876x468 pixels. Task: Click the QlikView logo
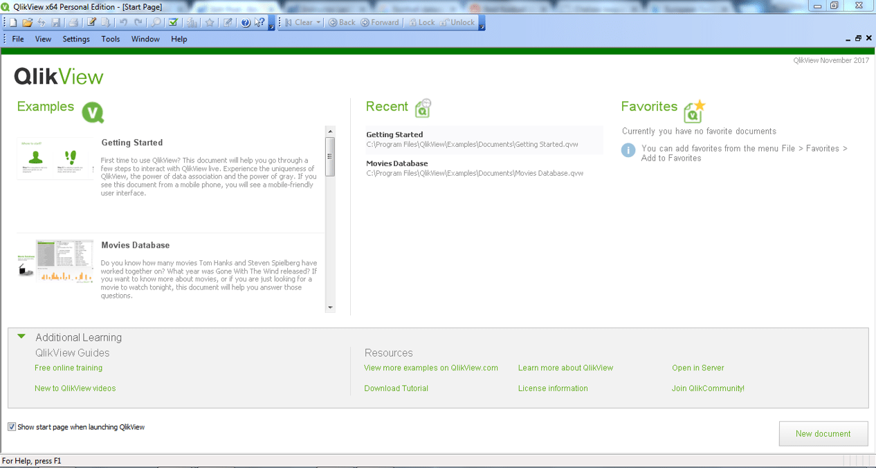[59, 76]
